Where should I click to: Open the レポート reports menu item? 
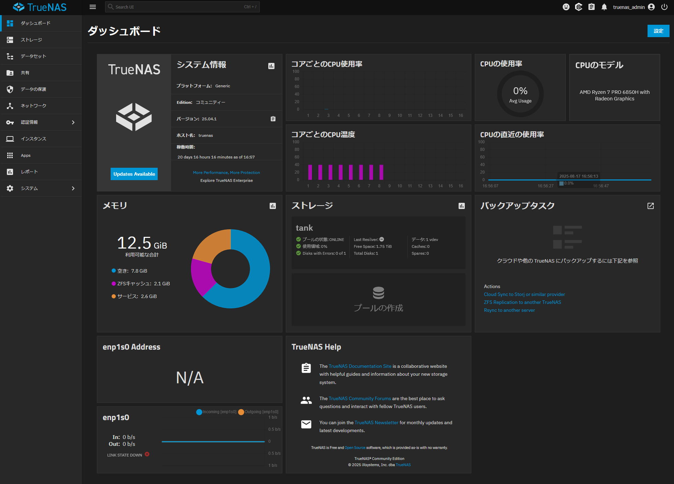tap(41, 172)
